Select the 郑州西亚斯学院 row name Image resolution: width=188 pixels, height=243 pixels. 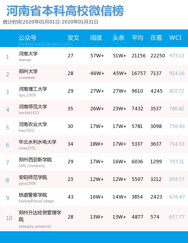tap(35, 160)
